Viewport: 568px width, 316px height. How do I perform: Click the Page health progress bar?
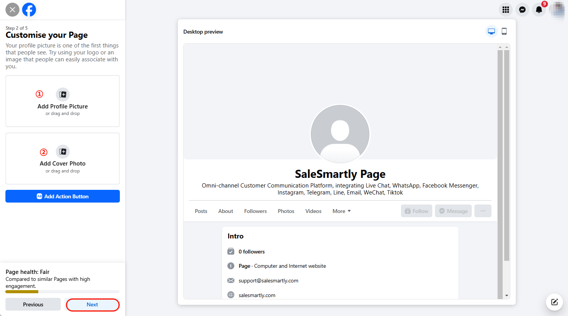[x=63, y=292]
